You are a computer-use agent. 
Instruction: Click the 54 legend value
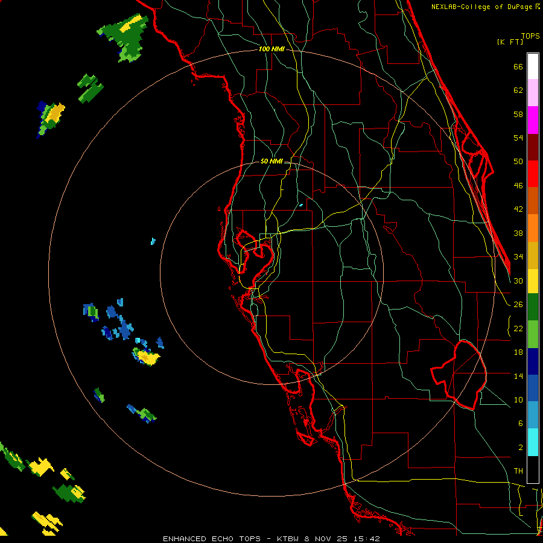point(518,138)
